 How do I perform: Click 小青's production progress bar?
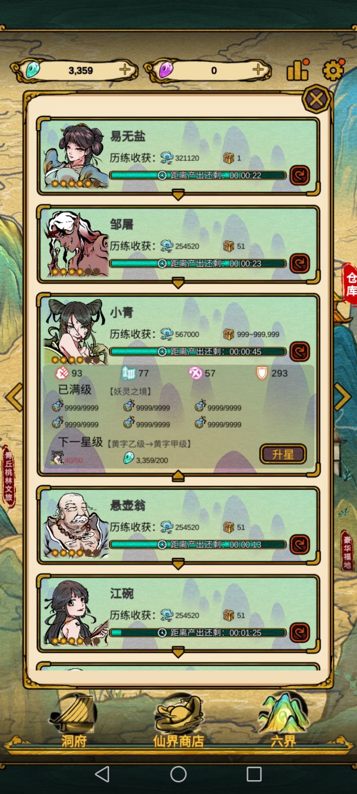pos(198,351)
